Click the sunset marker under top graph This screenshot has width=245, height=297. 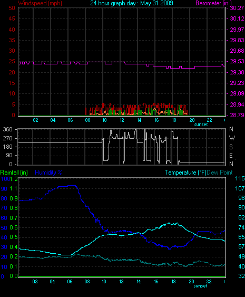point(201,124)
